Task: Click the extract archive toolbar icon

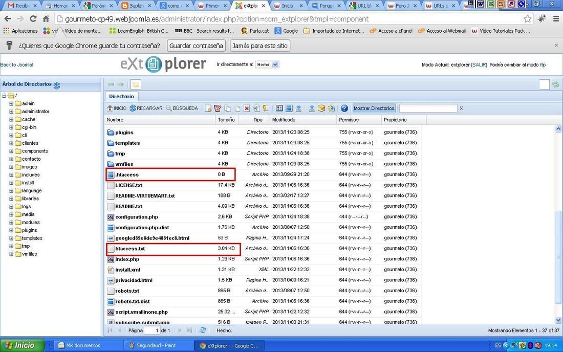Action: [331, 108]
